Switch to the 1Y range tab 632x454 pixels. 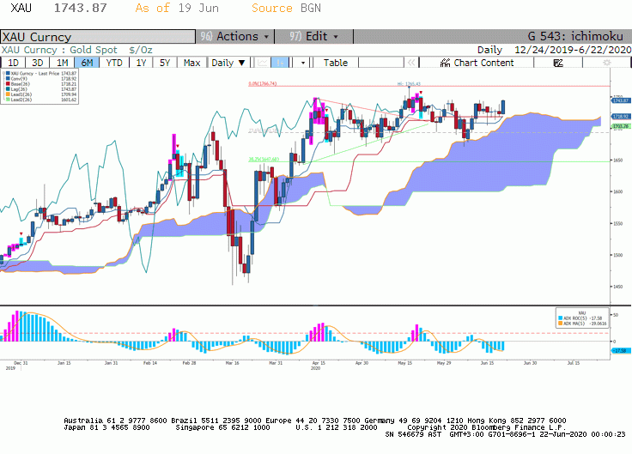pos(141,63)
